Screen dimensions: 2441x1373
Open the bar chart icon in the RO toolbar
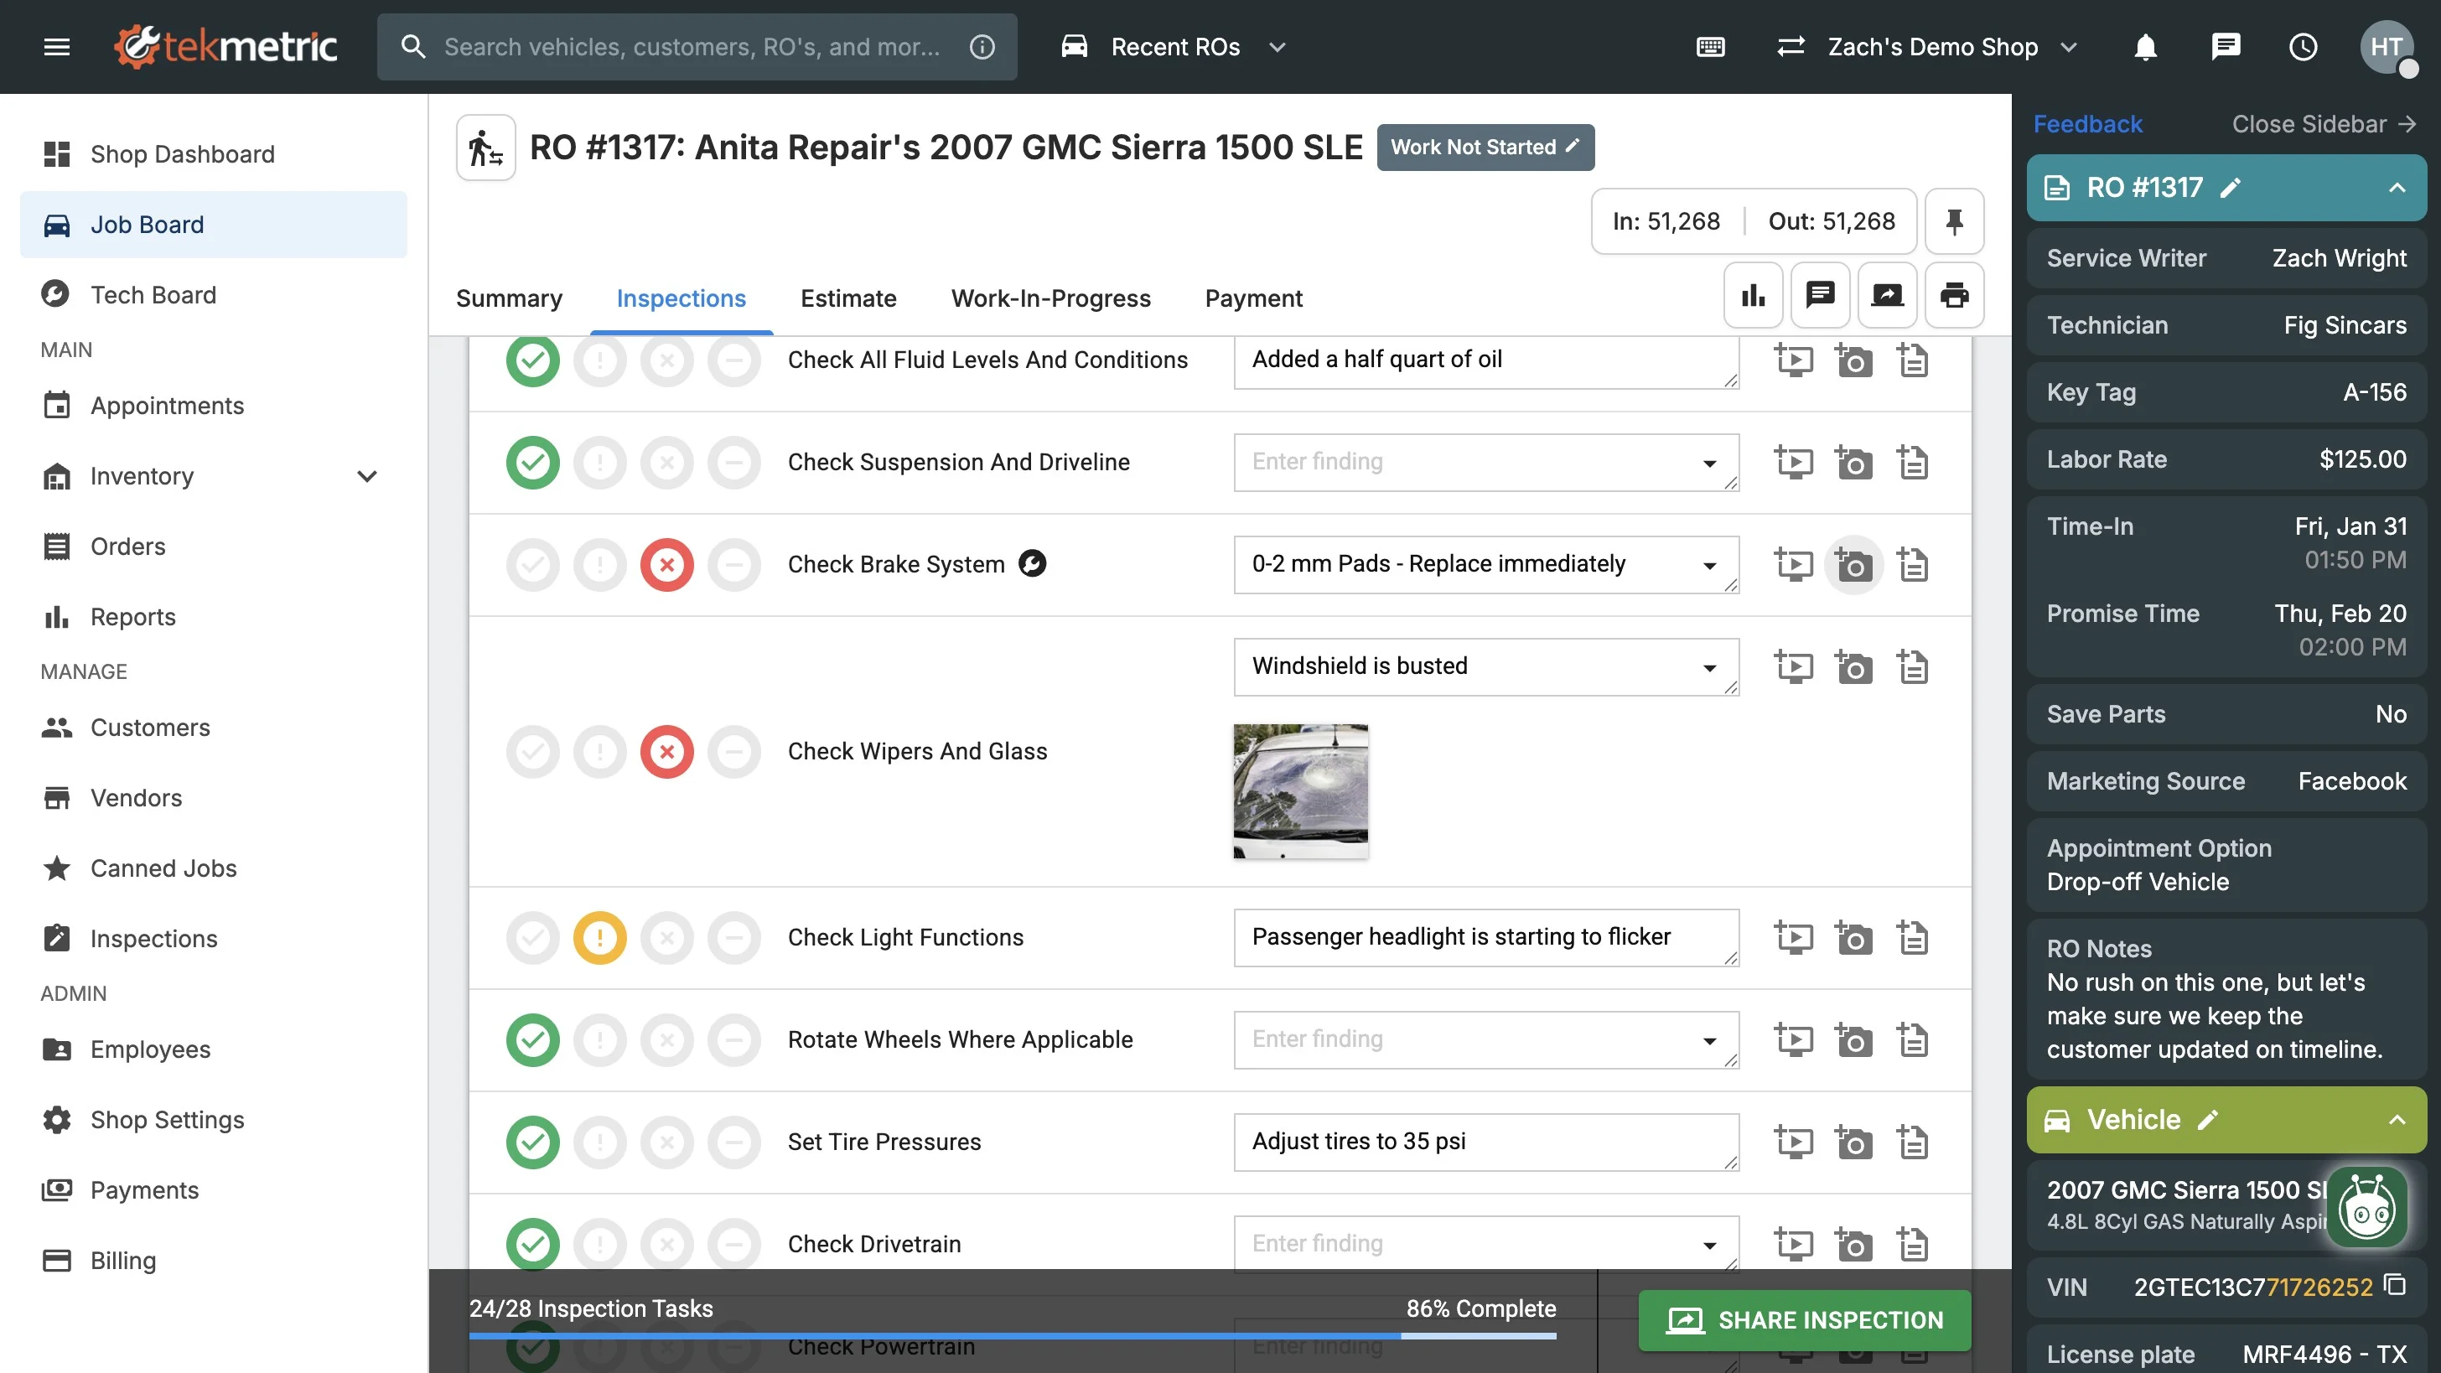tap(1753, 296)
